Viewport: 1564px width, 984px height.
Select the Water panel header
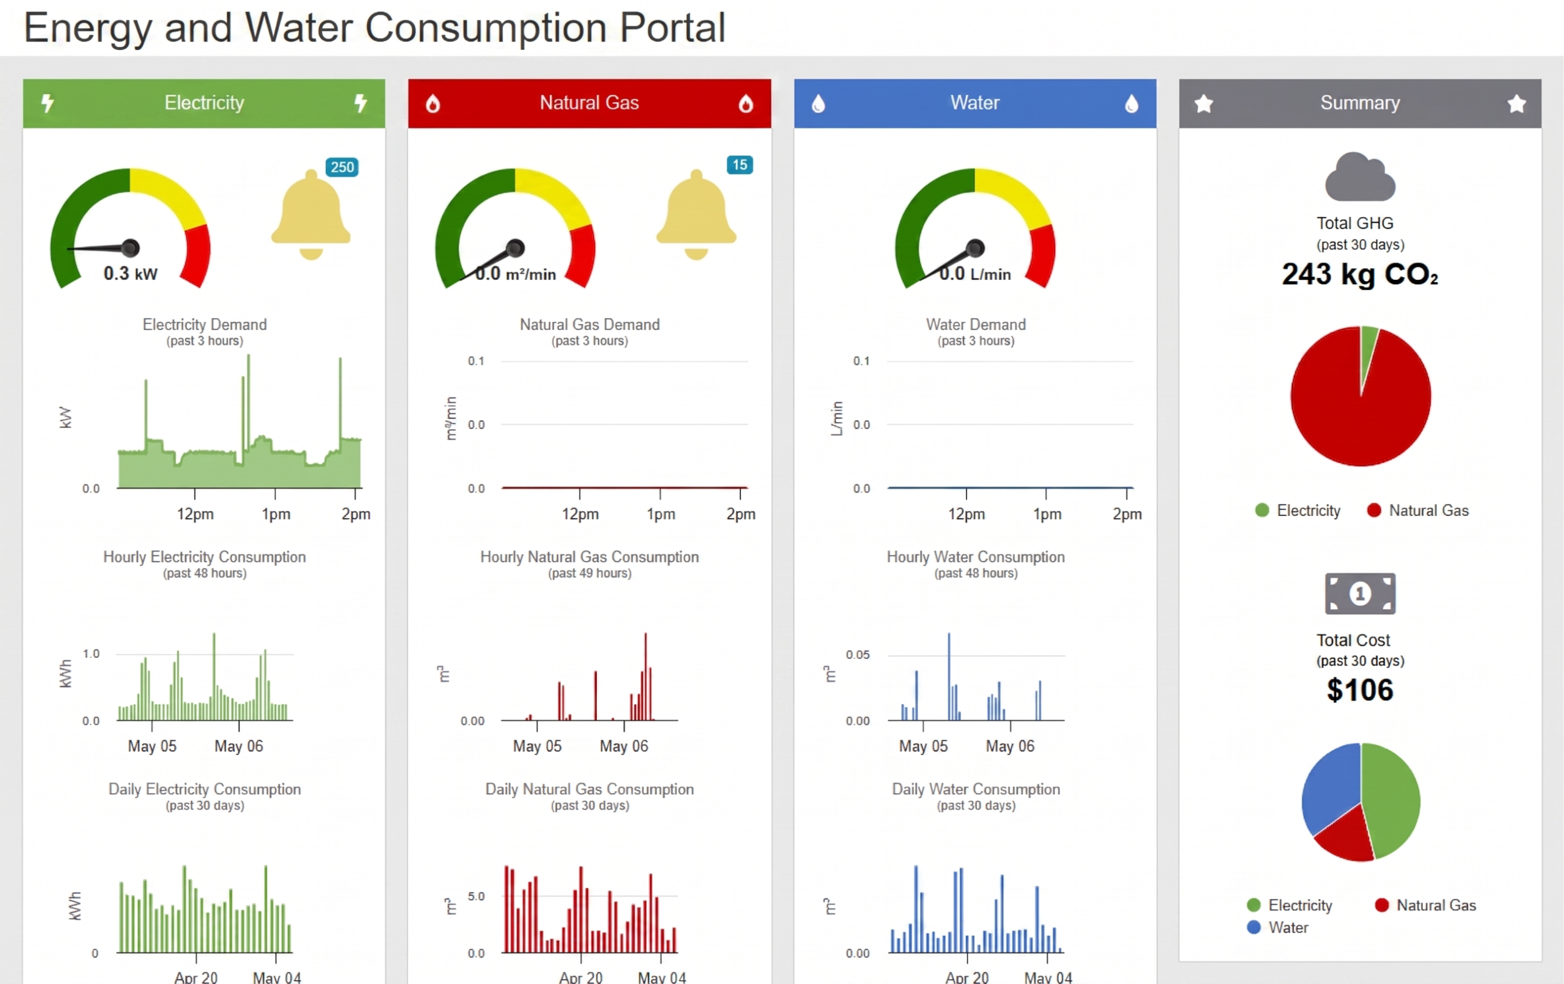[x=975, y=103]
